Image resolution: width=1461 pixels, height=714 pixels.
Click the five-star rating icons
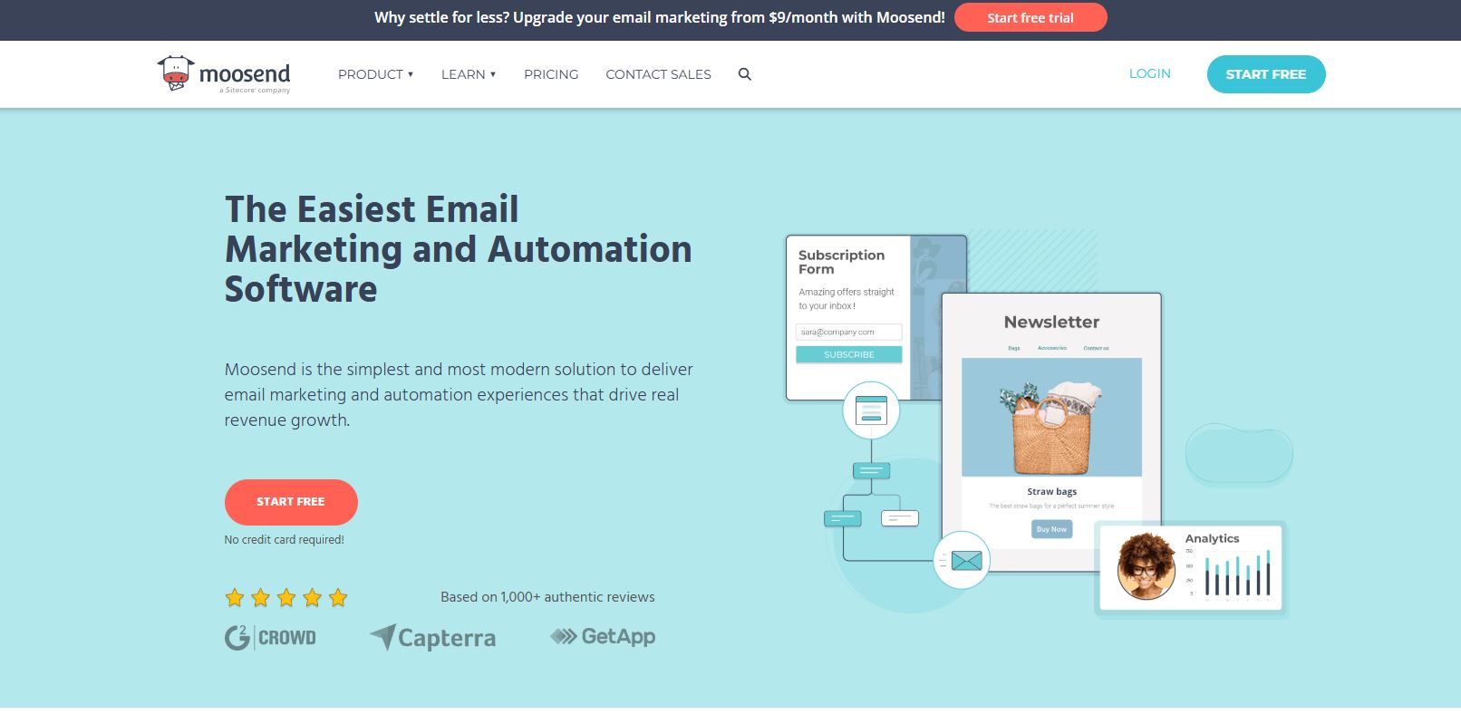click(286, 597)
